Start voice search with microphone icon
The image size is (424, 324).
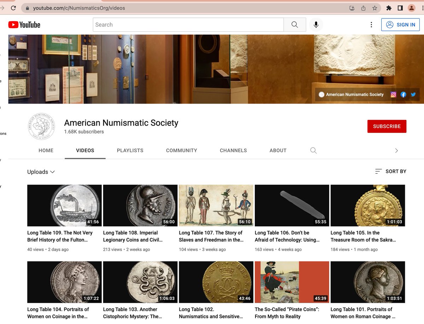point(316,25)
